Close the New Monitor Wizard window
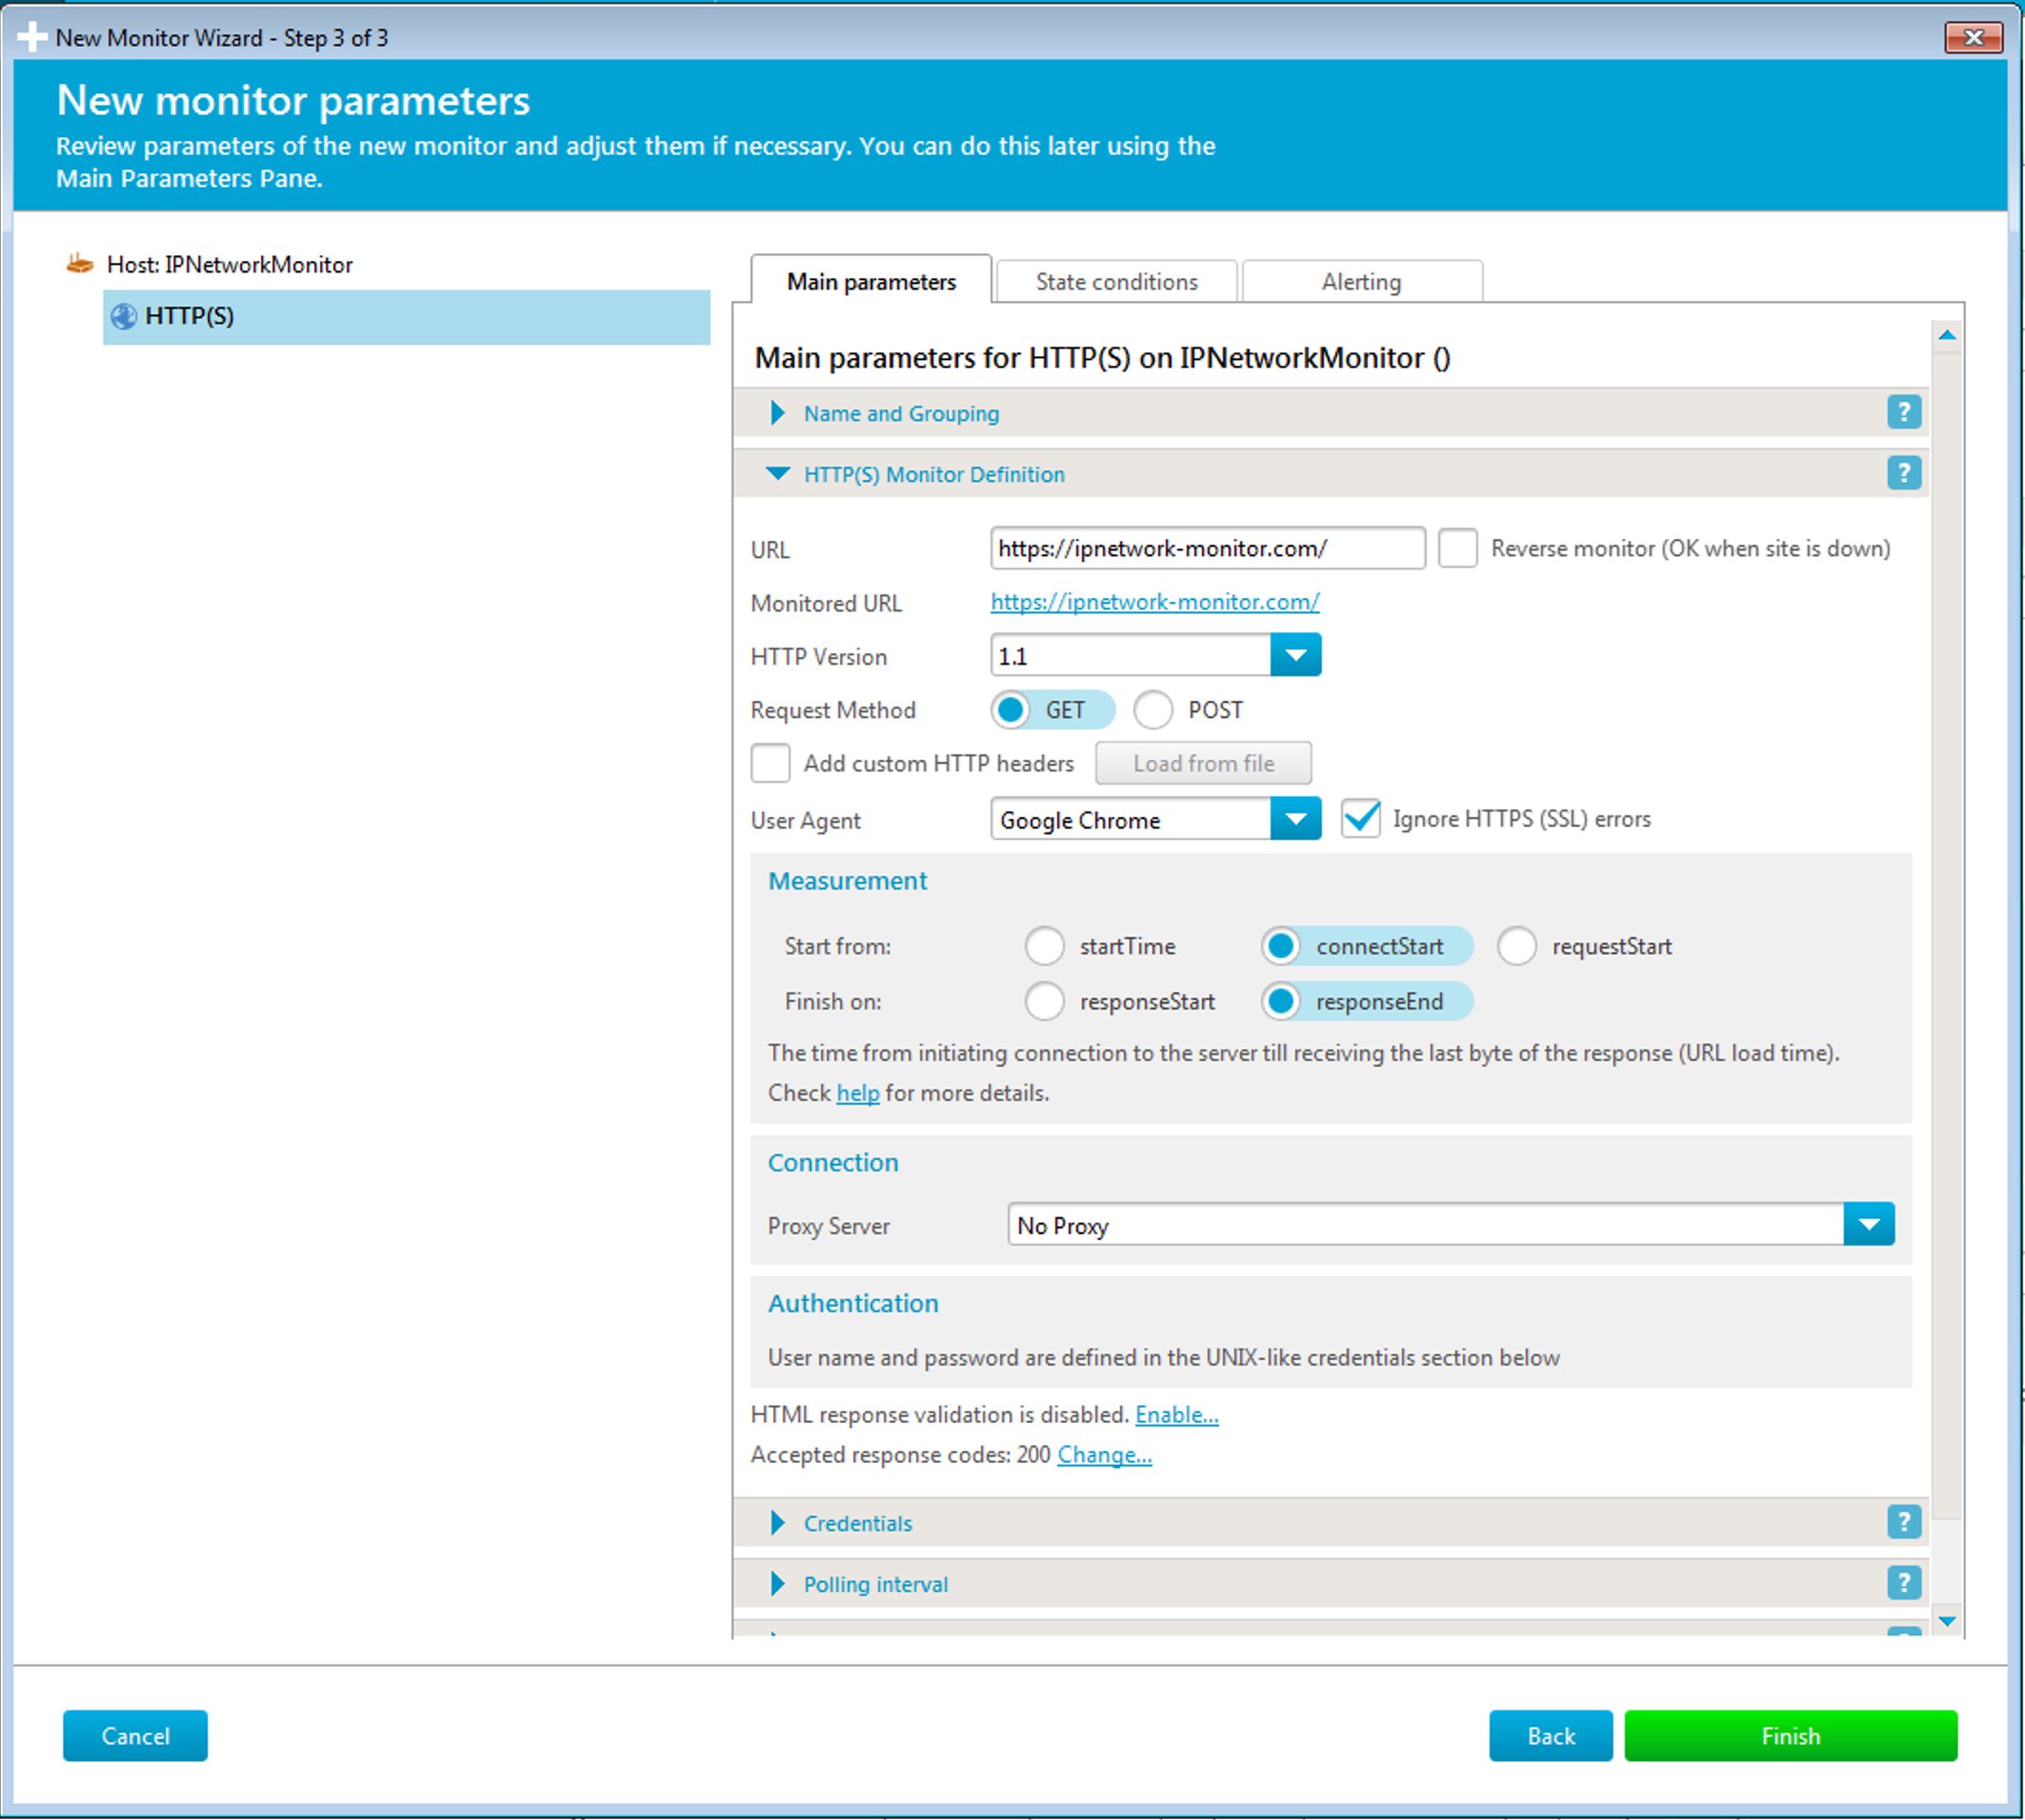Image resolution: width=2025 pixels, height=1820 pixels. [x=1972, y=37]
